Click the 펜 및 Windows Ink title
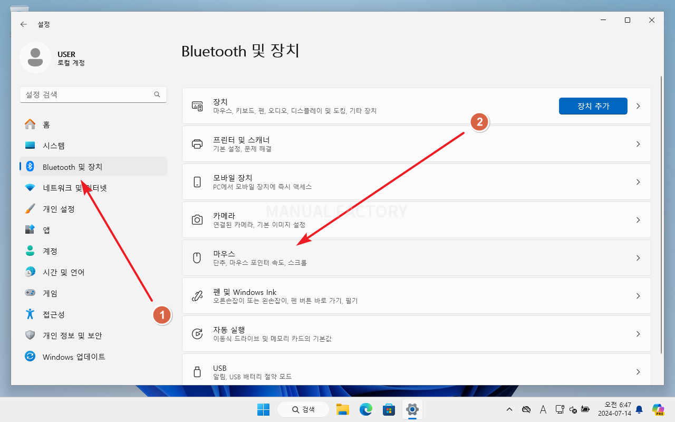 (245, 292)
